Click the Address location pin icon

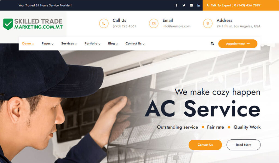208,23
